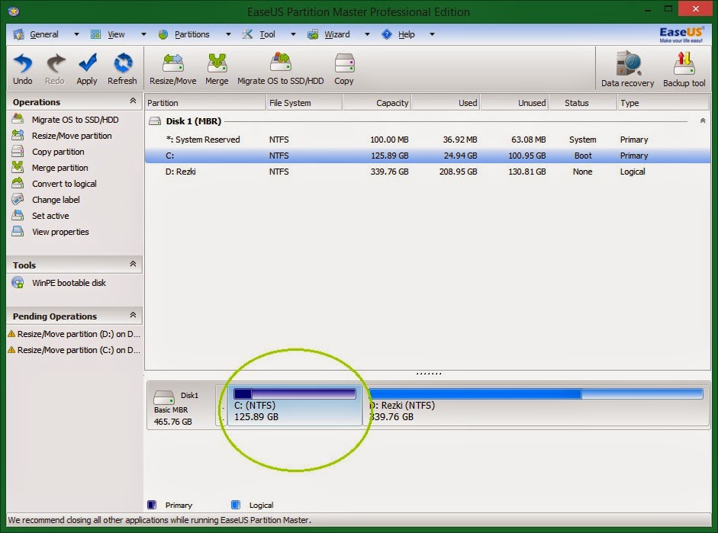
Task: Refresh the disk list
Action: 122,63
